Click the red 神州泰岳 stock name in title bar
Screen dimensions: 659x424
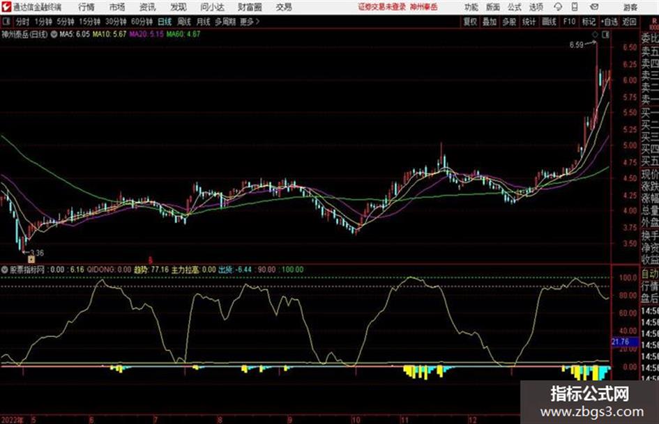[x=424, y=7]
